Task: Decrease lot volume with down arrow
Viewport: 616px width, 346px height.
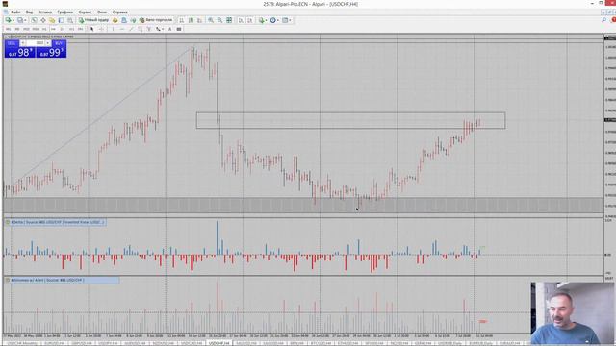Action: (23, 43)
